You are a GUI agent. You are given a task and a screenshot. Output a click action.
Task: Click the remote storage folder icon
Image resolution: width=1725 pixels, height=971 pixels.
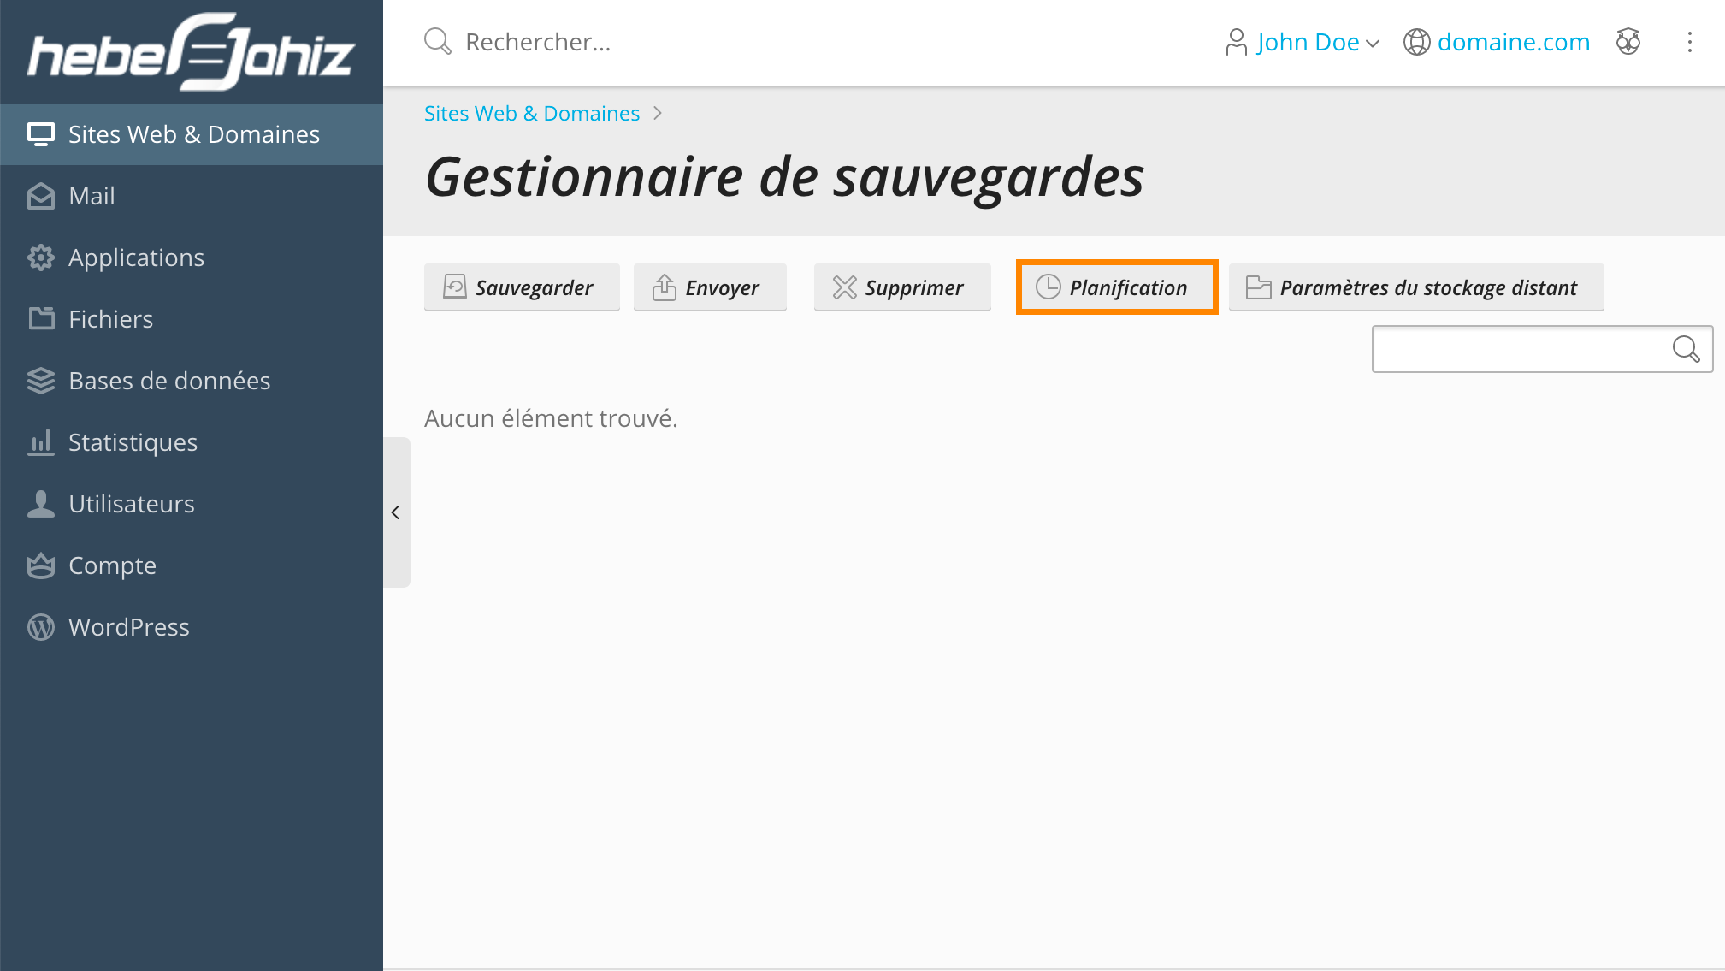[x=1258, y=287]
